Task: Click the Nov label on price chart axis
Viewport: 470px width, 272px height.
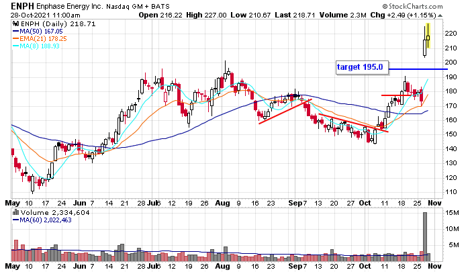Action: (434, 203)
